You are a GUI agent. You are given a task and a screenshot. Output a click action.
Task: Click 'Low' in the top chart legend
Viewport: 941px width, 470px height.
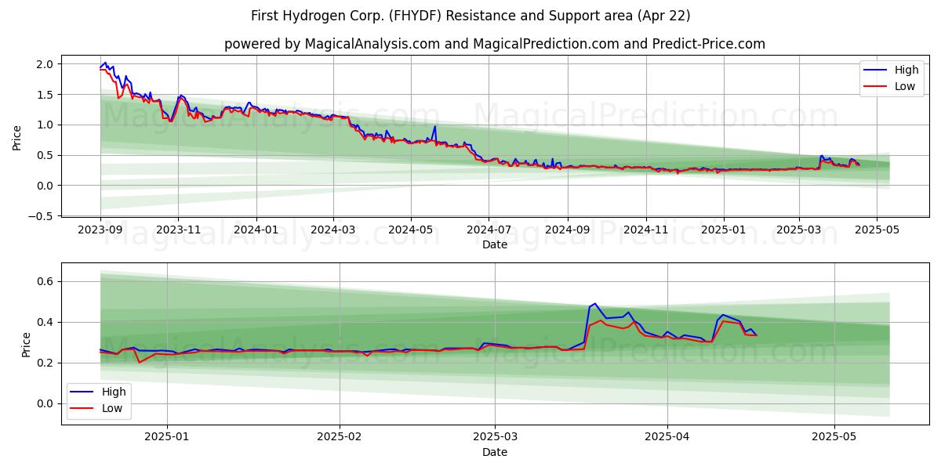pos(905,86)
